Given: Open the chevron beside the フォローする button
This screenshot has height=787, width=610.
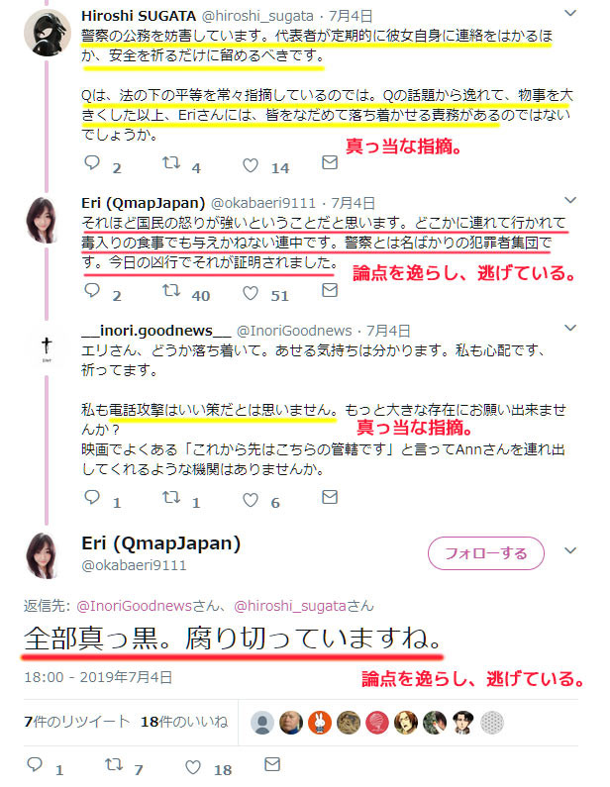Looking at the screenshot, I should point(570,550).
